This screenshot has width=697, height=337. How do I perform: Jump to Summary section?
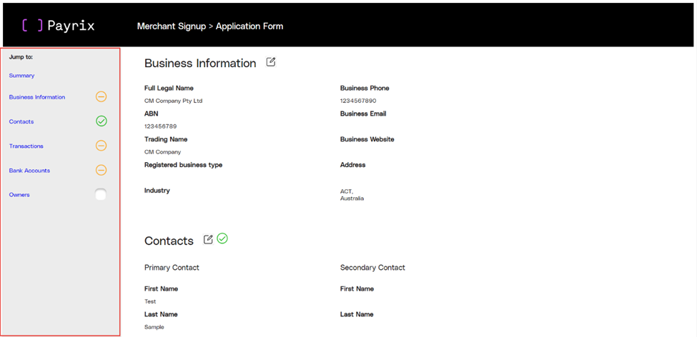click(x=21, y=76)
